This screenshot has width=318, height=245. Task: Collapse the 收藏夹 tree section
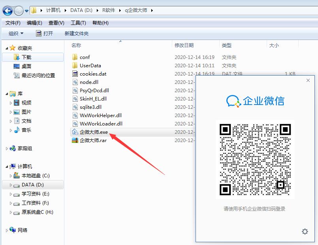pos(7,48)
